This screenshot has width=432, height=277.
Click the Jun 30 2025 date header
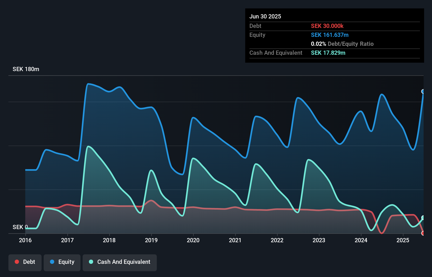(265, 16)
